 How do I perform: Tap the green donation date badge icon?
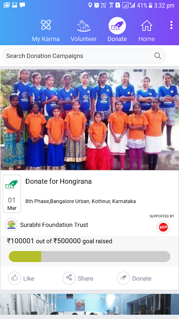pyautogui.click(x=12, y=184)
